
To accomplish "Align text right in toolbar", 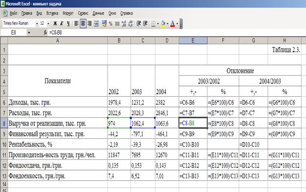I will click(89, 23).
